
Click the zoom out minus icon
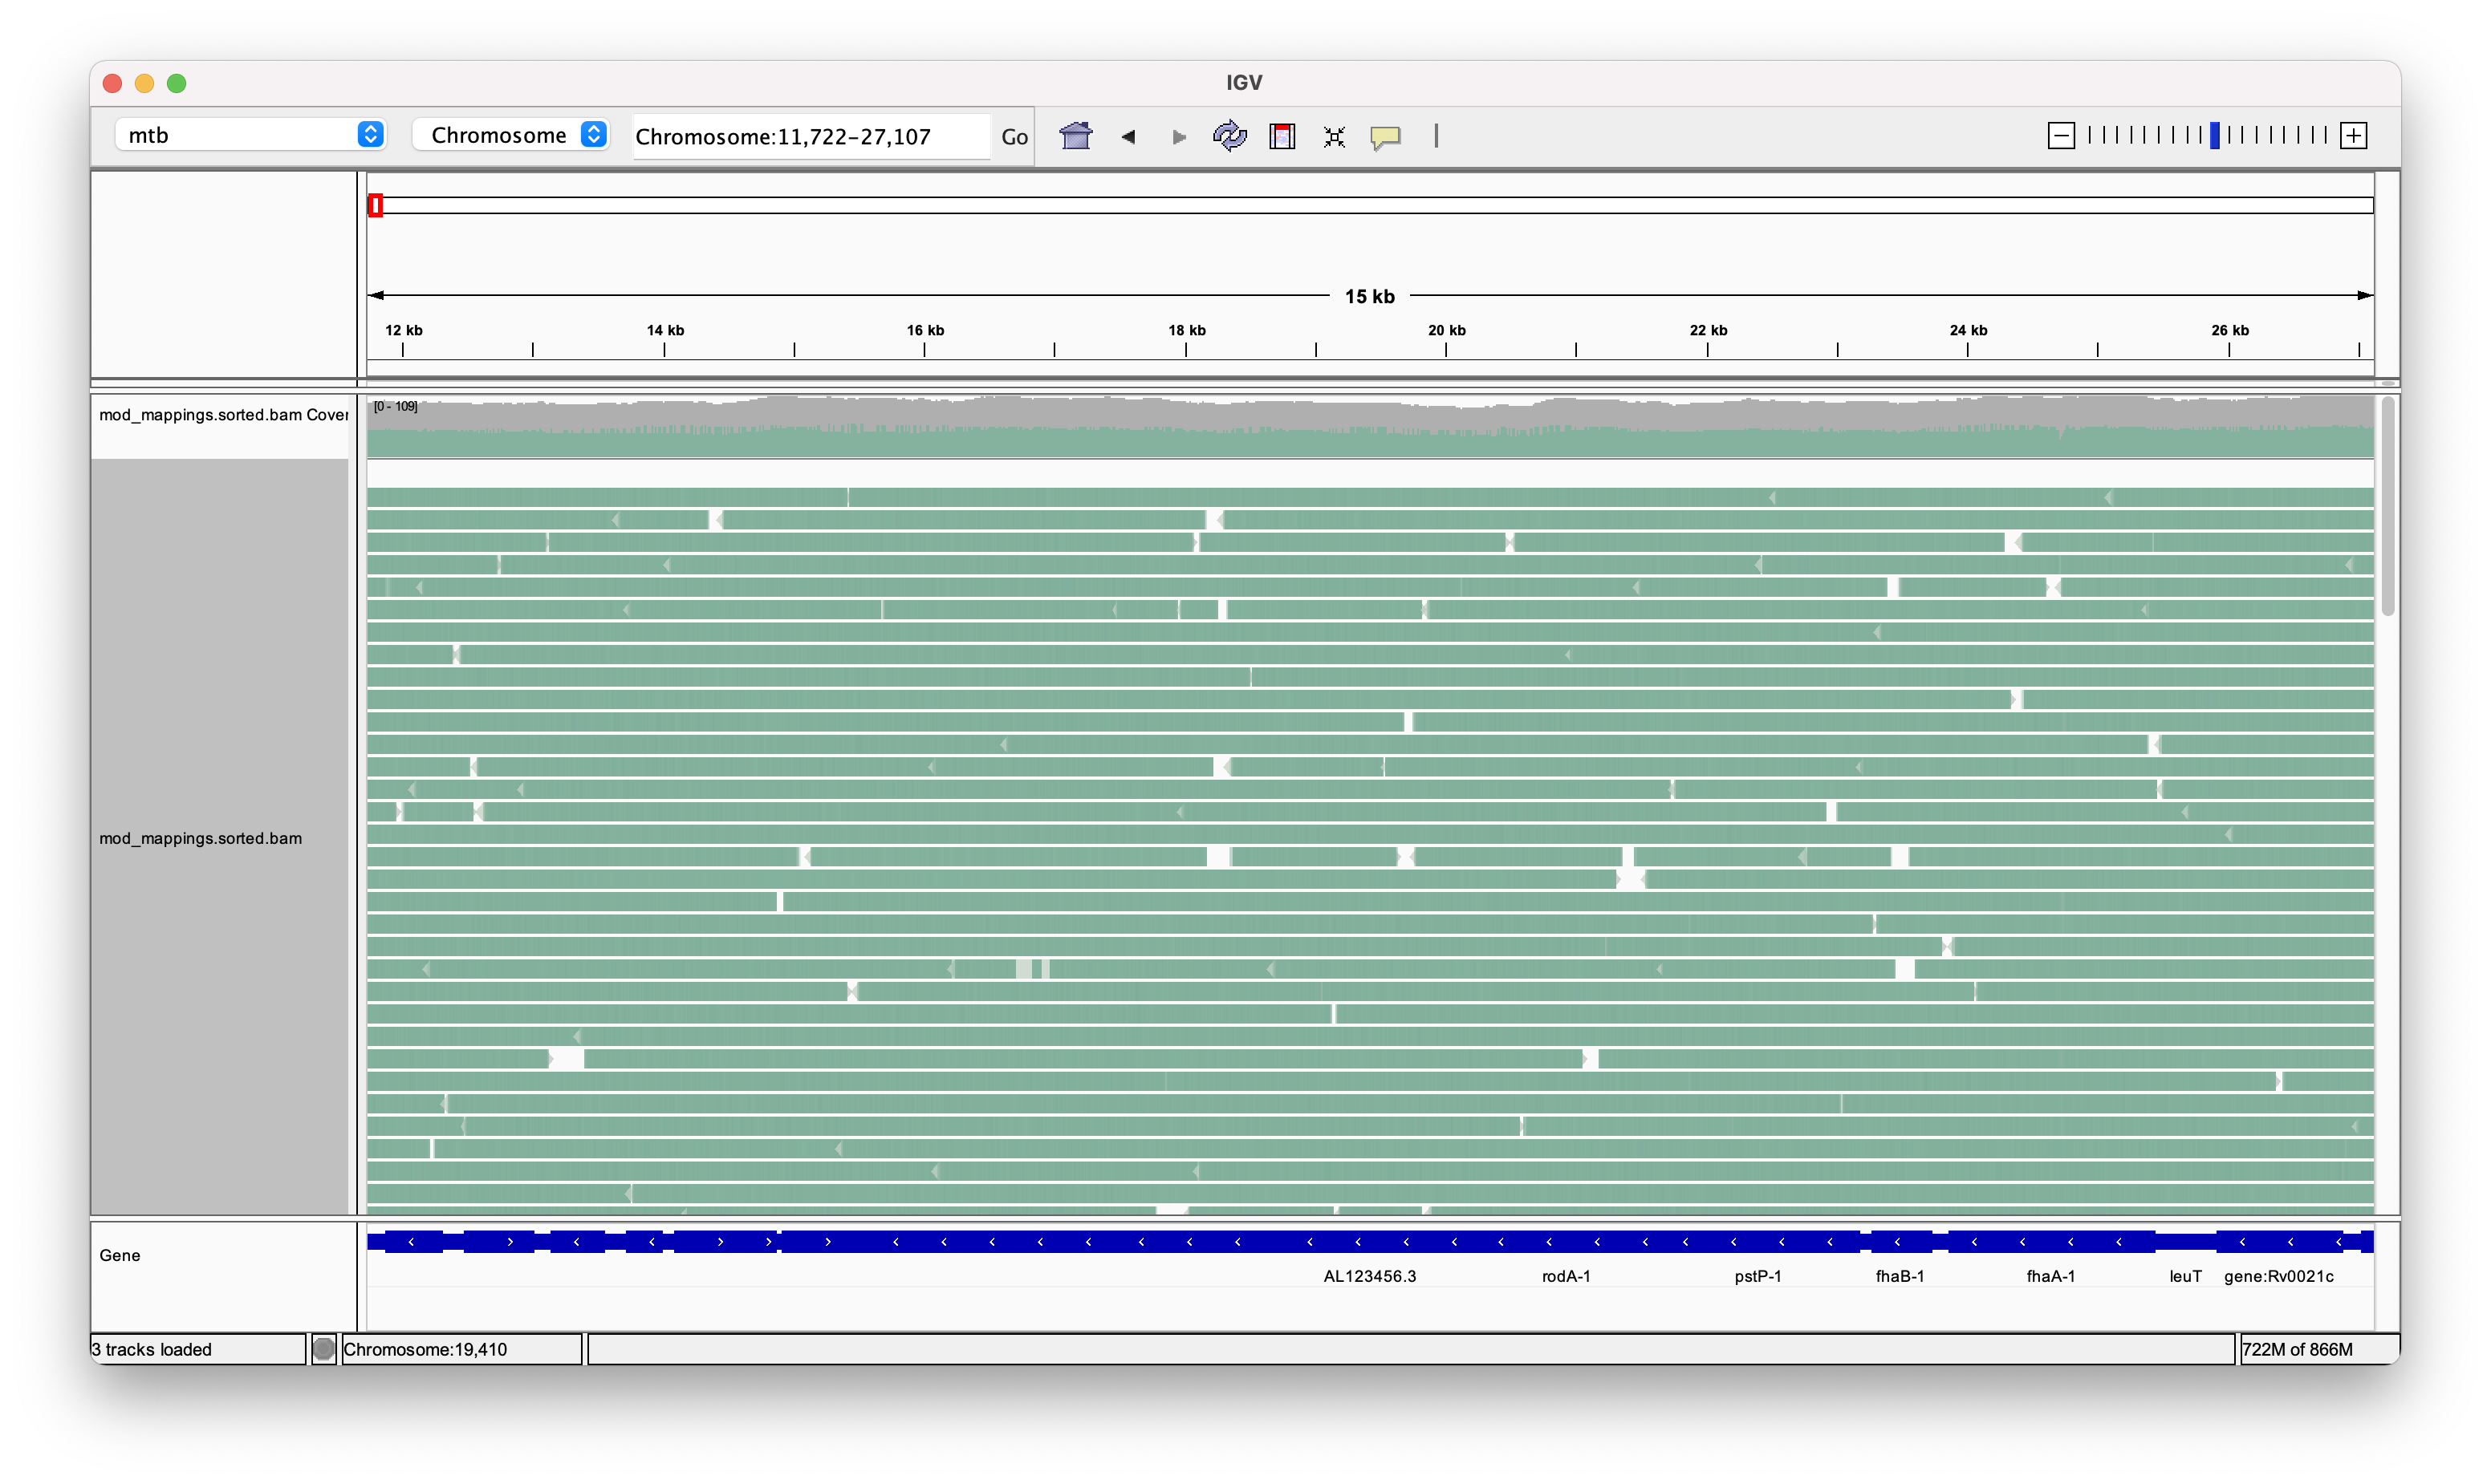coord(2062,134)
